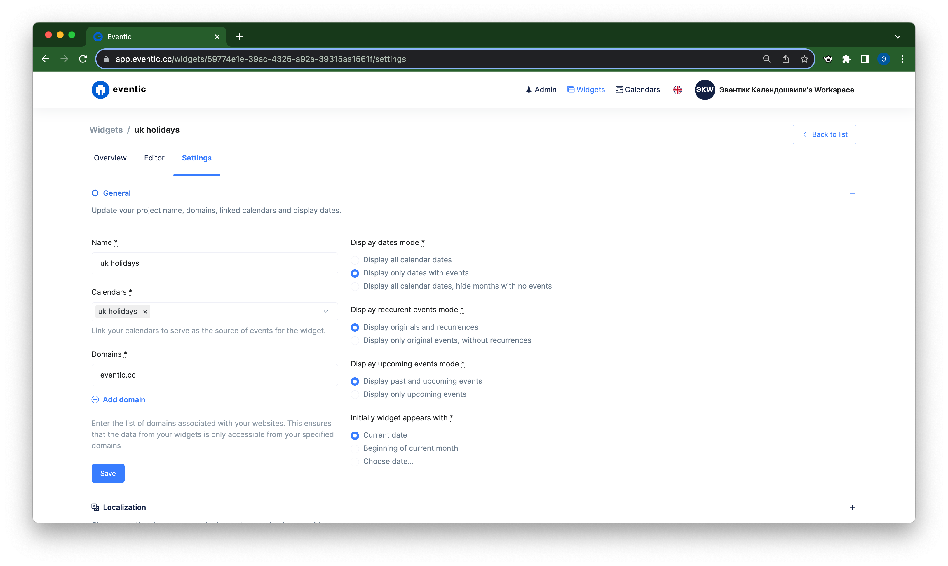The width and height of the screenshot is (948, 566).
Task: Go to Admin in top navigation
Action: [541, 90]
